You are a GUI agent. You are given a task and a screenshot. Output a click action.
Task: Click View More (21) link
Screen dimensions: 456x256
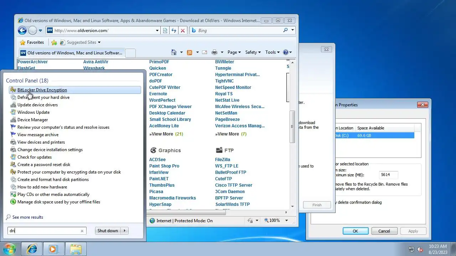pos(166,134)
